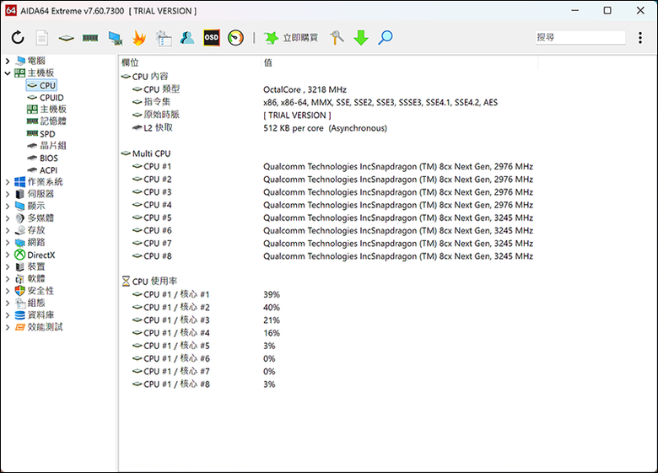Select the 裝置 category
658x473 pixels.
click(30, 266)
